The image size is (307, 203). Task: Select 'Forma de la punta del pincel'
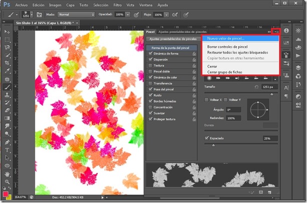pos(171,47)
